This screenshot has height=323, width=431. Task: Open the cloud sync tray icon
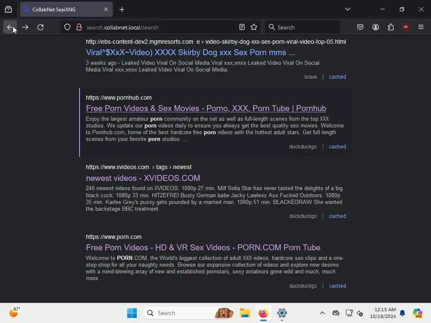pyautogui.click(x=336, y=313)
